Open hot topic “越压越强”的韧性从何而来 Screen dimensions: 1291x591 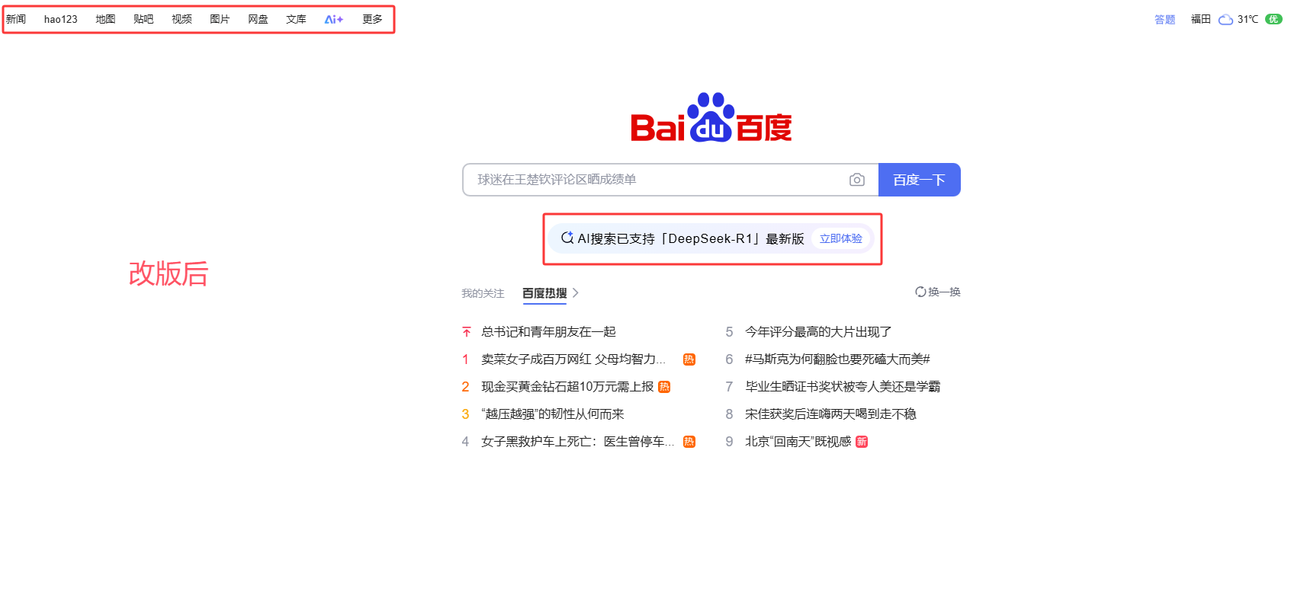[x=553, y=414]
